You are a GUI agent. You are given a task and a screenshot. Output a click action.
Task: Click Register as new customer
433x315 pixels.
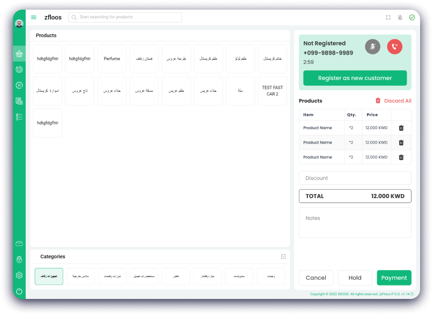[x=355, y=78]
